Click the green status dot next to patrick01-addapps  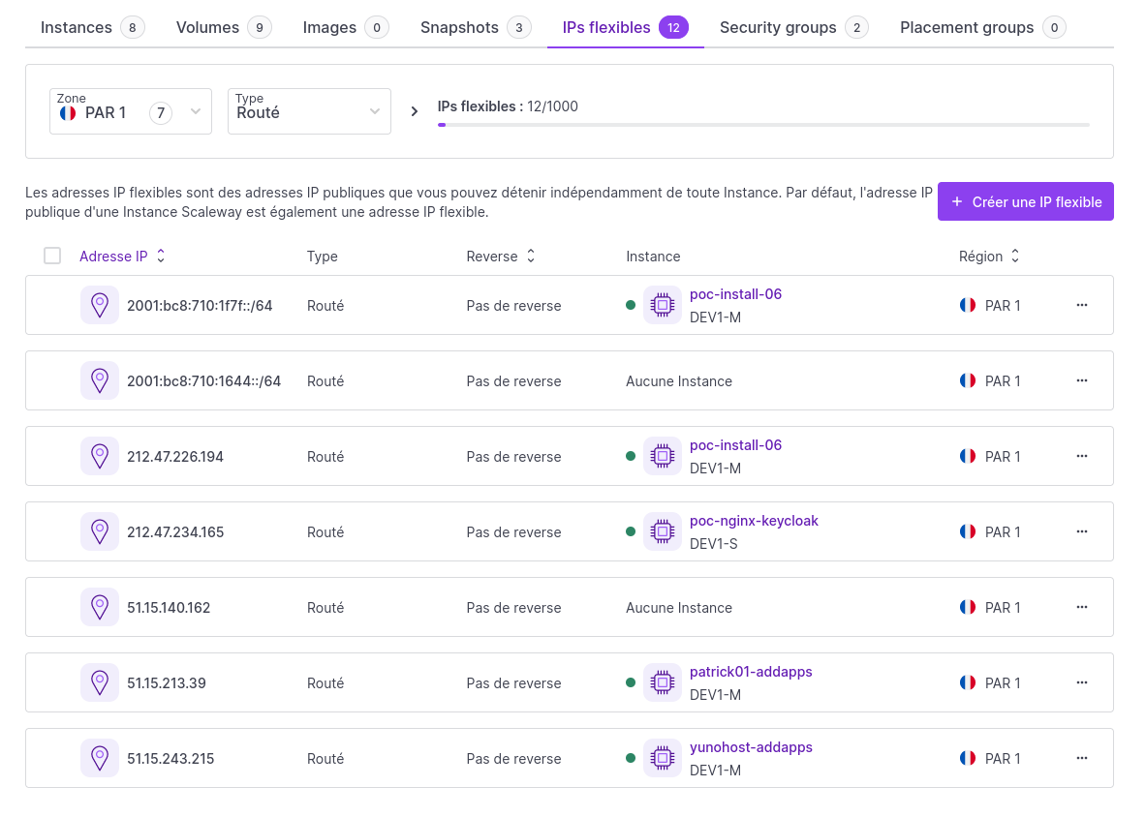click(x=632, y=682)
